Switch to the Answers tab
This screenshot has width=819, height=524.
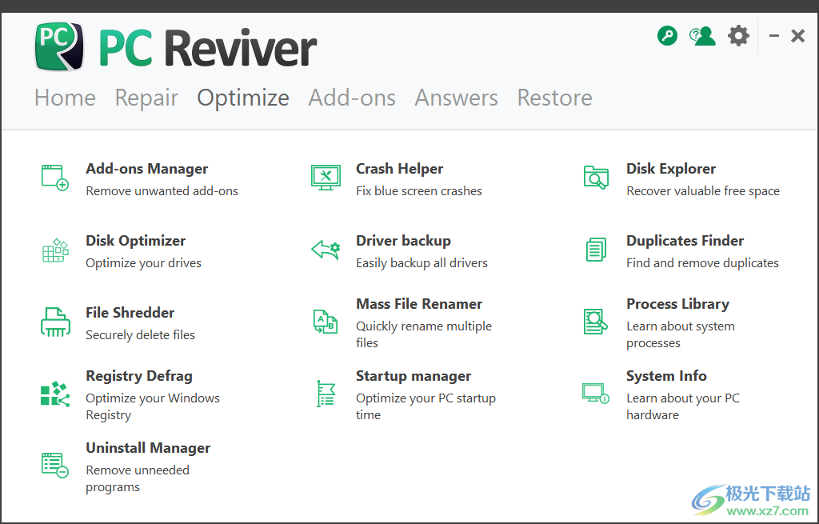pos(457,98)
